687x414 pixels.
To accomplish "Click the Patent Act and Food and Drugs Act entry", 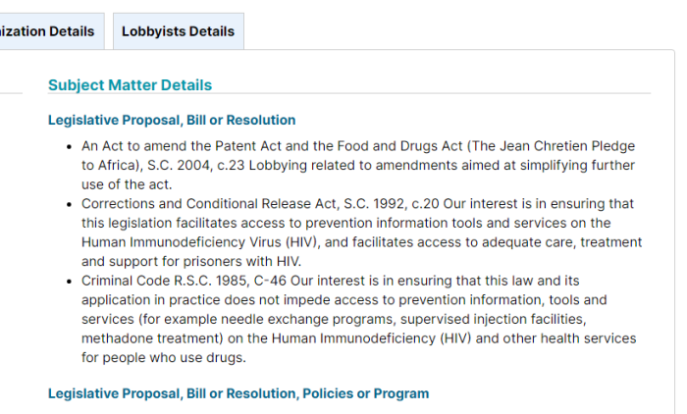I will pos(358,165).
